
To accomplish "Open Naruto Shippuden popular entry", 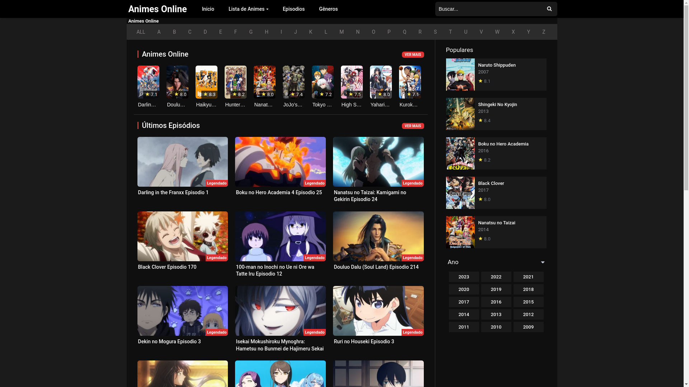I will click(x=496, y=75).
